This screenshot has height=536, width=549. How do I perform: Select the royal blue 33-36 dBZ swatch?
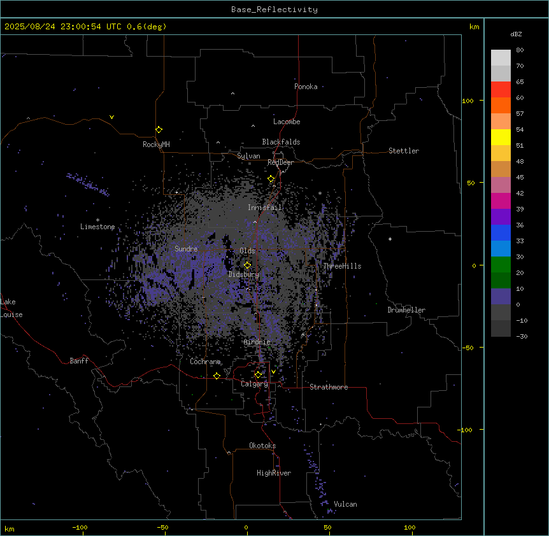click(501, 232)
